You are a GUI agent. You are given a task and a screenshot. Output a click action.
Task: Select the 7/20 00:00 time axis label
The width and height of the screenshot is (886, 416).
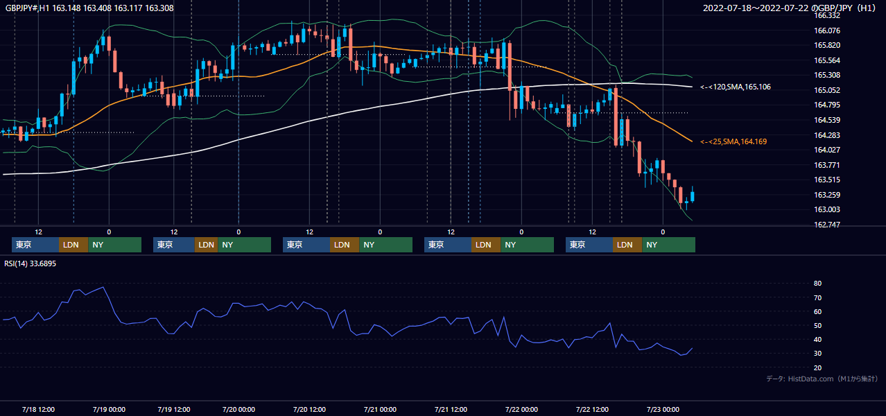pos(238,409)
